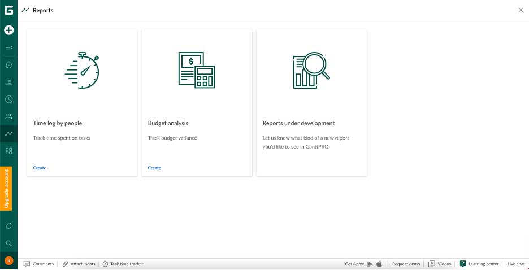This screenshot has width=529, height=270.
Task: Open the task list icon in sidebar
Action: [9, 81]
